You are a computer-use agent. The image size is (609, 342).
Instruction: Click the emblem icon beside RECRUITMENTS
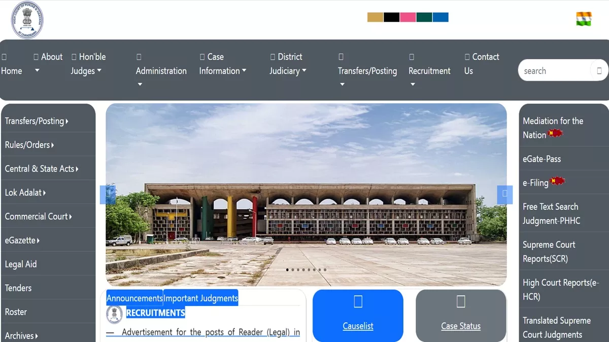[114, 314]
